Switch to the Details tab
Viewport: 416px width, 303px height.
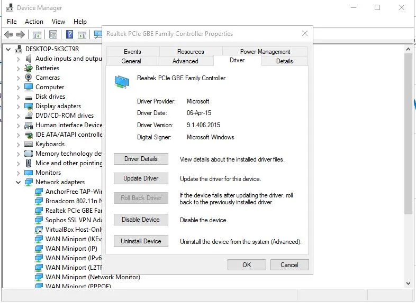coord(284,61)
